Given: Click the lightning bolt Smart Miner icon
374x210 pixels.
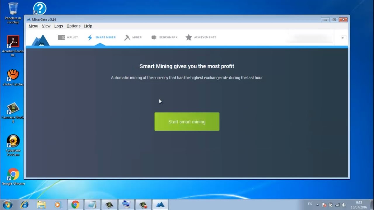Looking at the screenshot, I should [x=90, y=37].
